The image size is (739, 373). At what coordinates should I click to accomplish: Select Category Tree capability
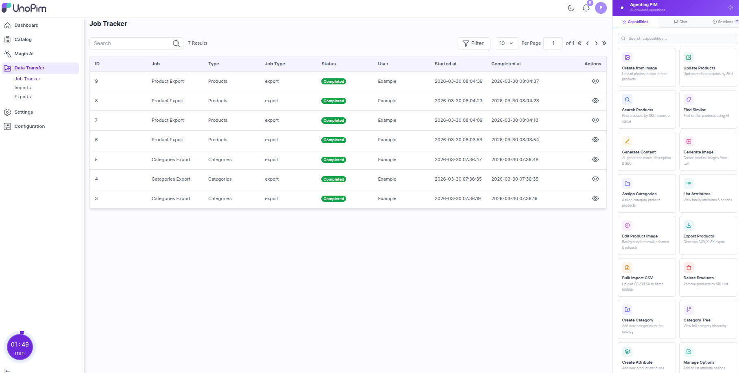[708, 319]
